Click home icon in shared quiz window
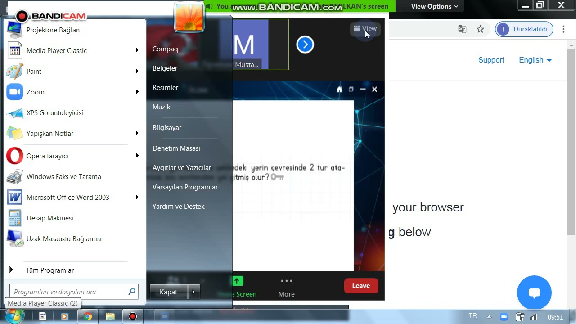The image size is (576, 324). [339, 90]
